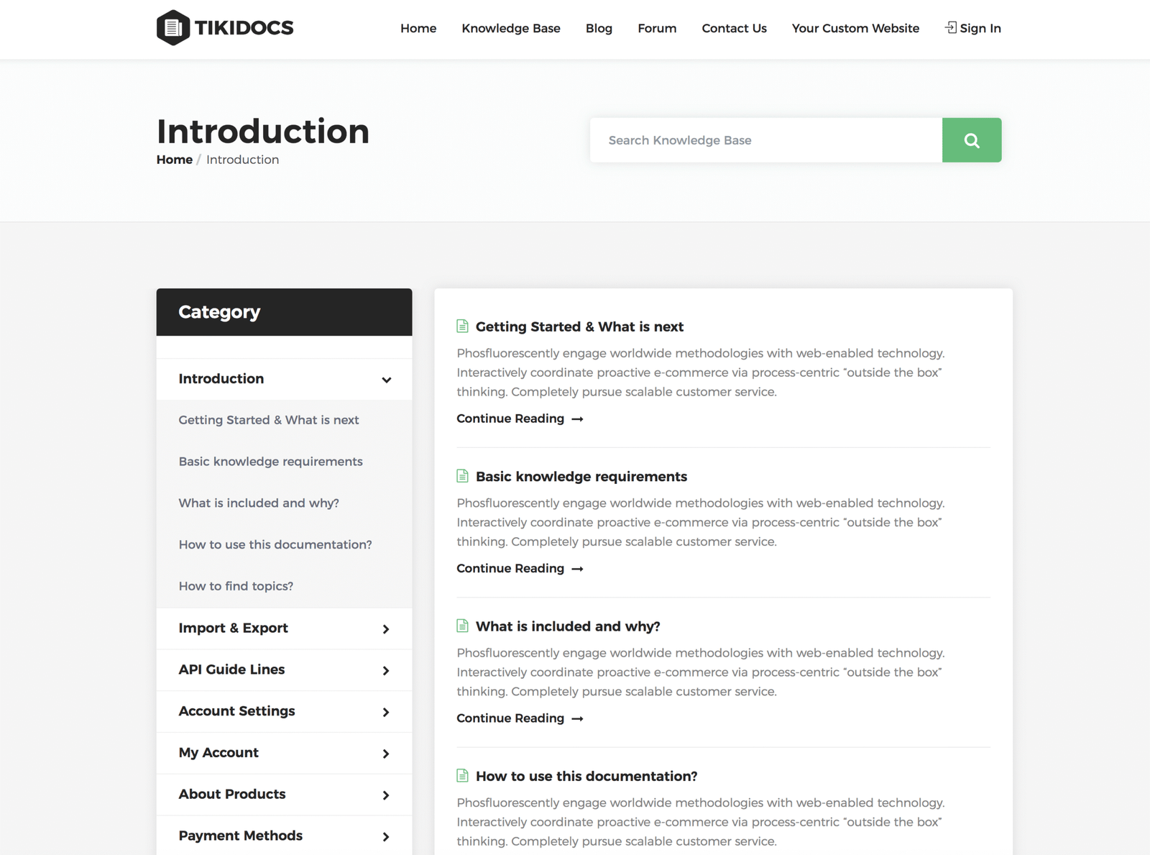Click document icon beside Basic knowledge requirements
This screenshot has height=855, width=1150.
tap(463, 476)
